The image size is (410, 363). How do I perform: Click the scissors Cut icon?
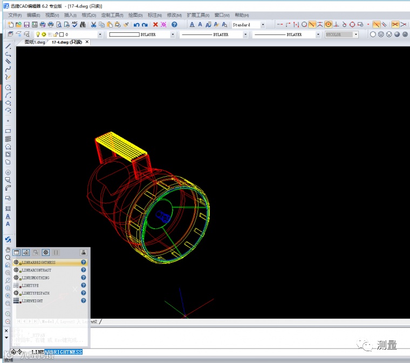pyautogui.click(x=93, y=25)
